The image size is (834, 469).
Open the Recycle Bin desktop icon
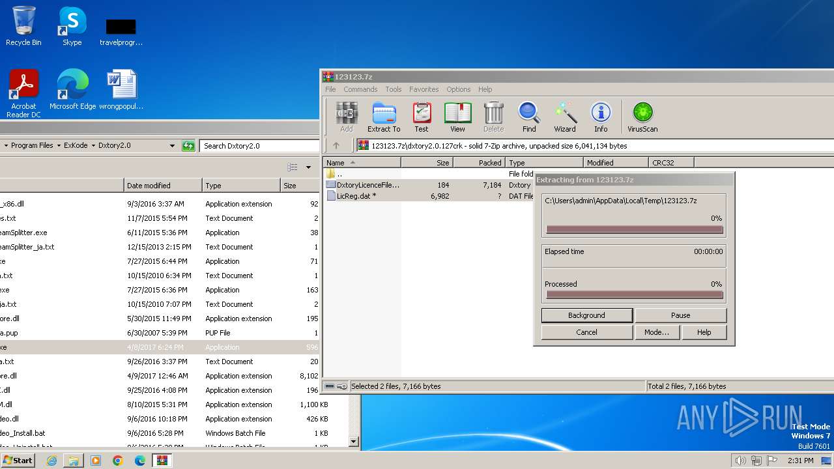[23, 26]
